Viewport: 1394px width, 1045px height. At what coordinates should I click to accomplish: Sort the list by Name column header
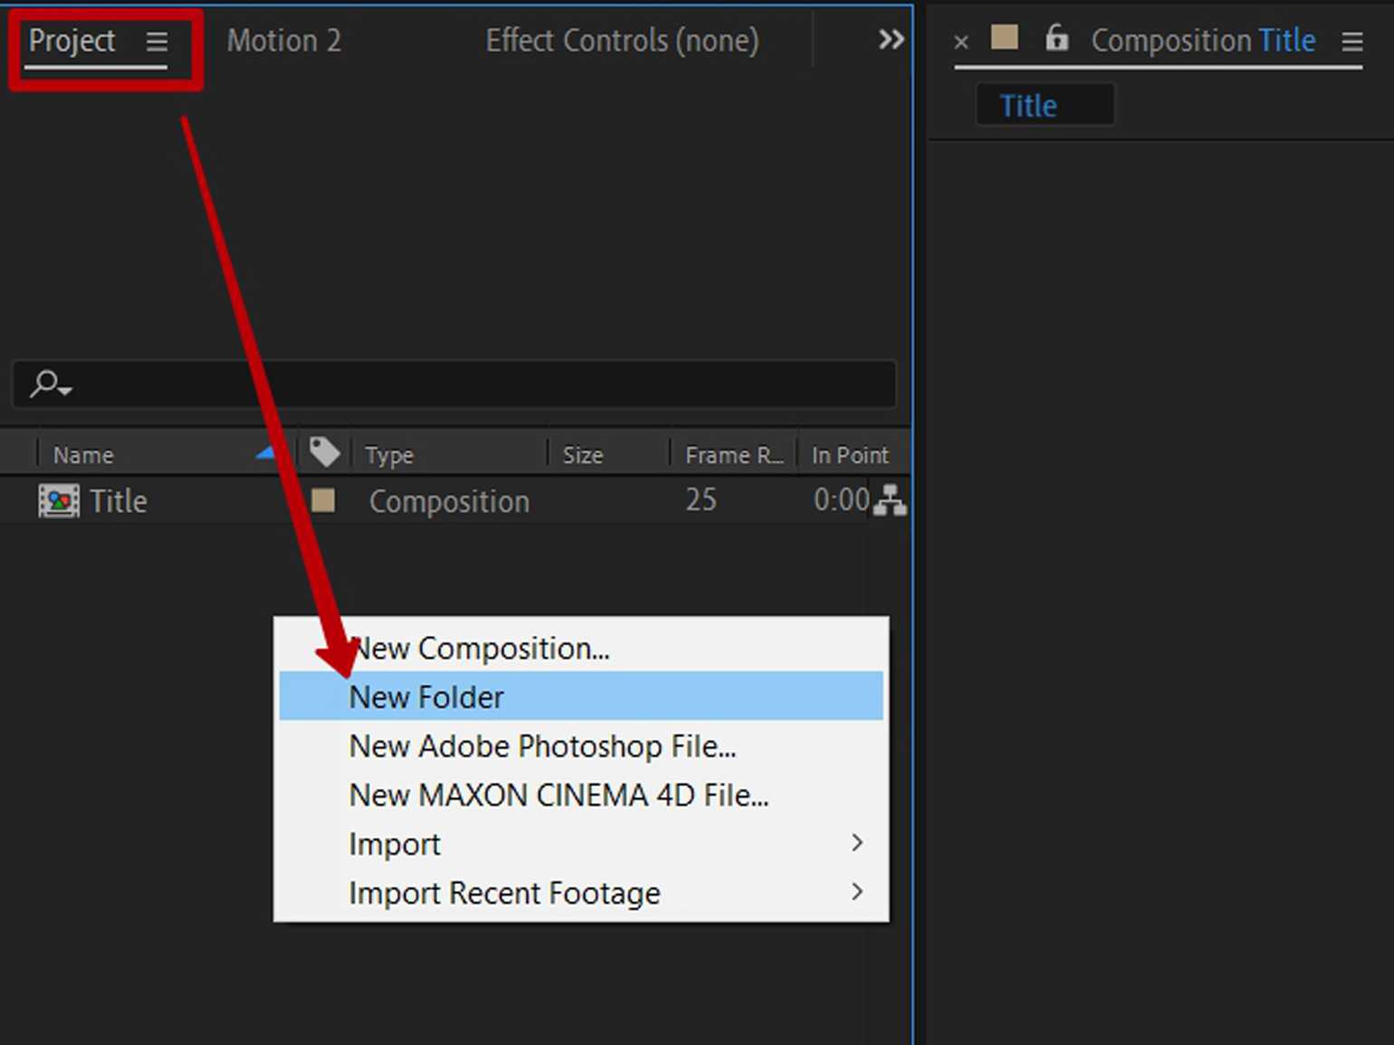pyautogui.click(x=84, y=455)
